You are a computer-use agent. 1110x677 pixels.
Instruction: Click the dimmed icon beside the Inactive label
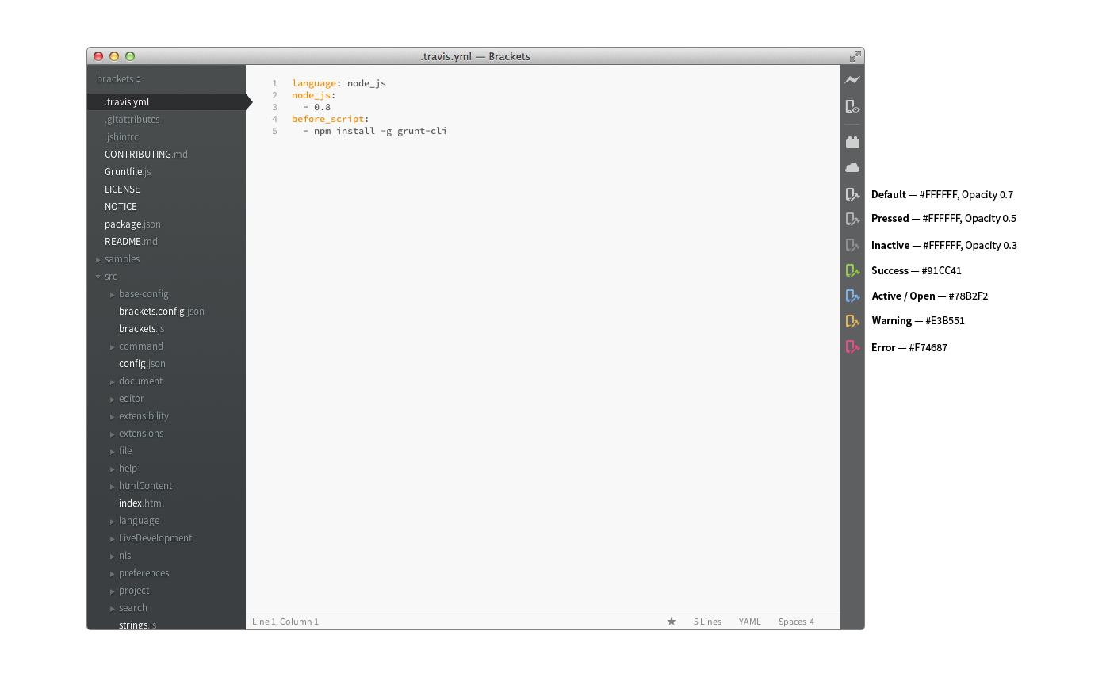click(x=852, y=245)
